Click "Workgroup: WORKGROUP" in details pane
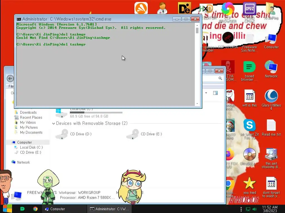This screenshot has width=285, height=213. (x=80, y=192)
